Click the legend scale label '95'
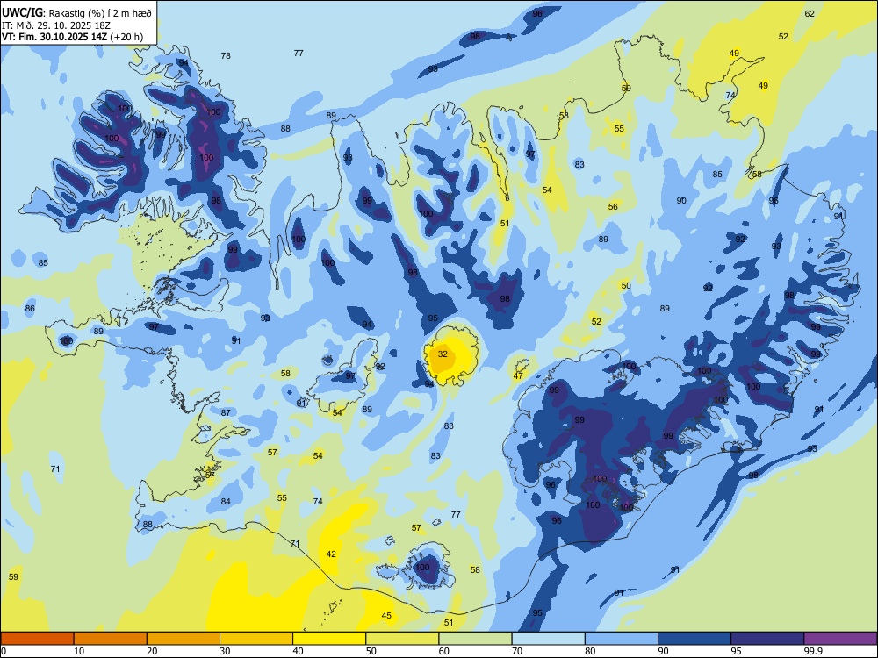Screen dimensions: 878x658 coord(737,651)
